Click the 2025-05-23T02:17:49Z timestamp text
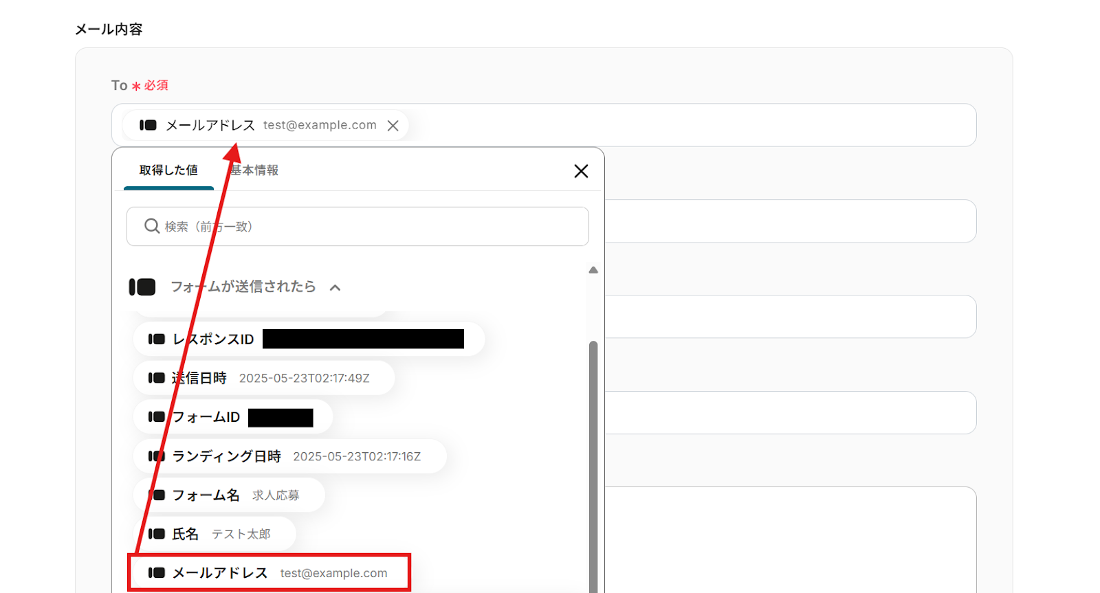This screenshot has height=593, width=1100. [x=305, y=378]
